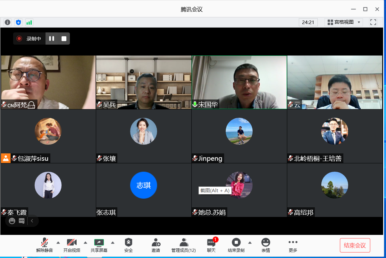
Task: Pause the recording in progress
Action: [52, 39]
